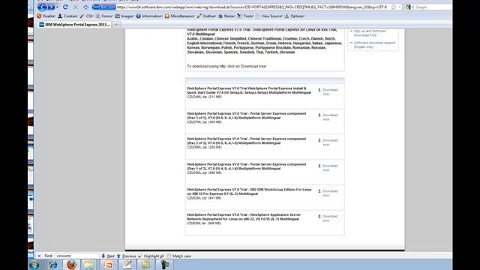The height and width of the screenshot is (270, 480).
Task: Open the Tools developer menu
Action: (245, 16)
